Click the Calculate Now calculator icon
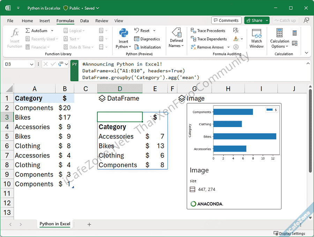This screenshot has height=237, width=314. [295, 33]
